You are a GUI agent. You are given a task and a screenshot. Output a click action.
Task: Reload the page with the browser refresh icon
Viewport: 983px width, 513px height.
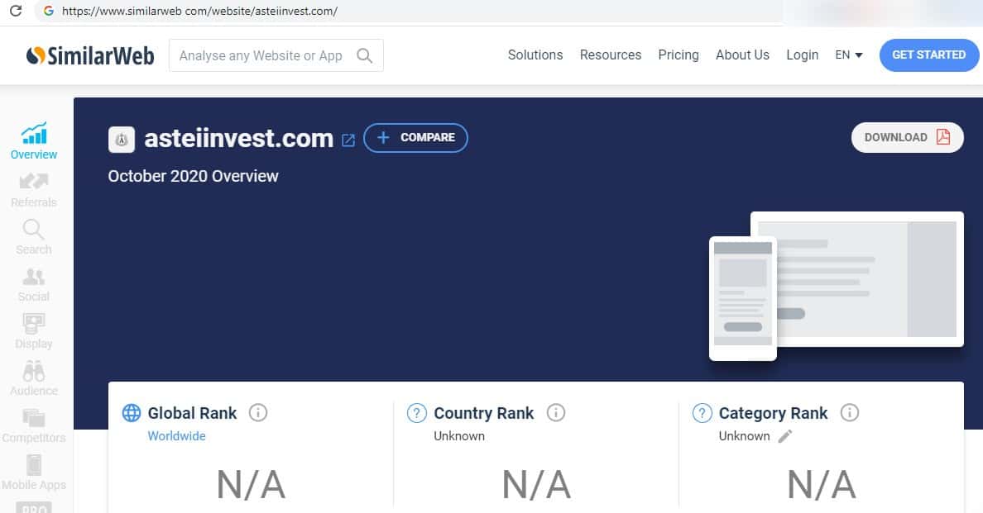pos(16,11)
